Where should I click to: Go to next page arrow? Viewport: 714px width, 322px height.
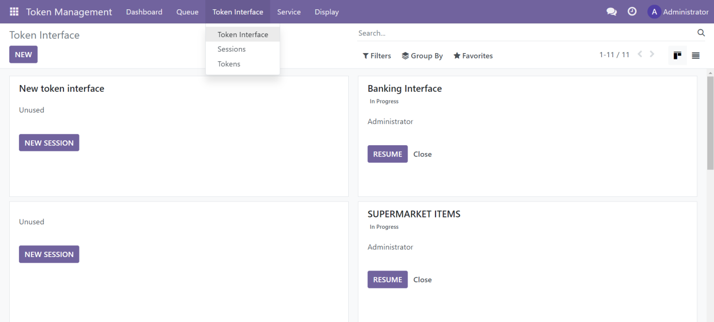(x=652, y=55)
